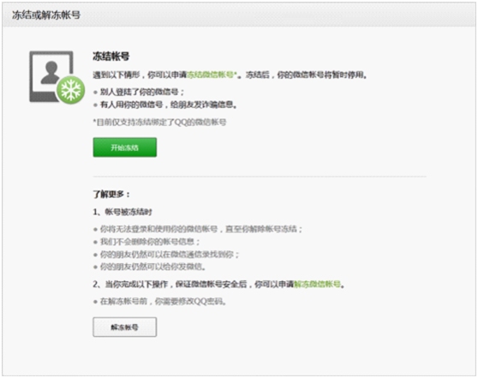This screenshot has width=478, height=378.
Task: Select bullet text 别人登陆了你的微信号
Action: pyautogui.click(x=141, y=92)
